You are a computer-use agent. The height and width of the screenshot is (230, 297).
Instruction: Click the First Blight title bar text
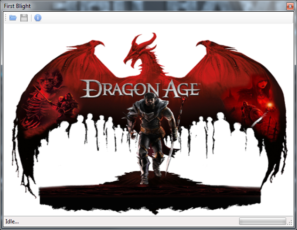17,6
